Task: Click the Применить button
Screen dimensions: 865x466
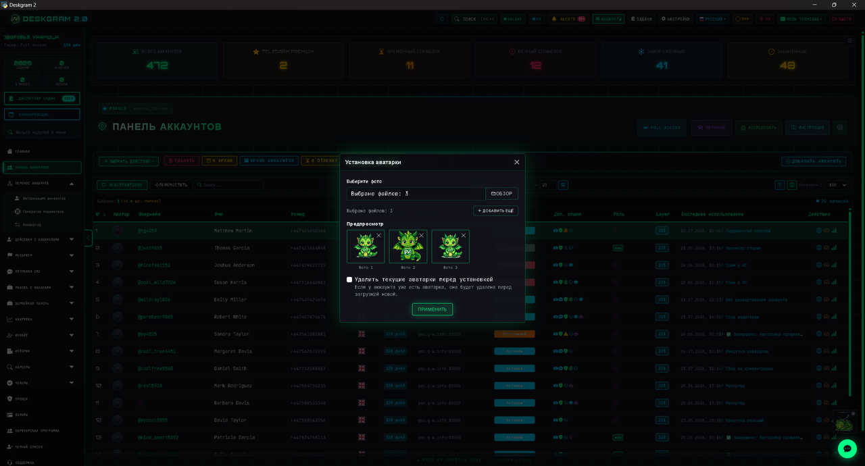Action: pyautogui.click(x=432, y=309)
